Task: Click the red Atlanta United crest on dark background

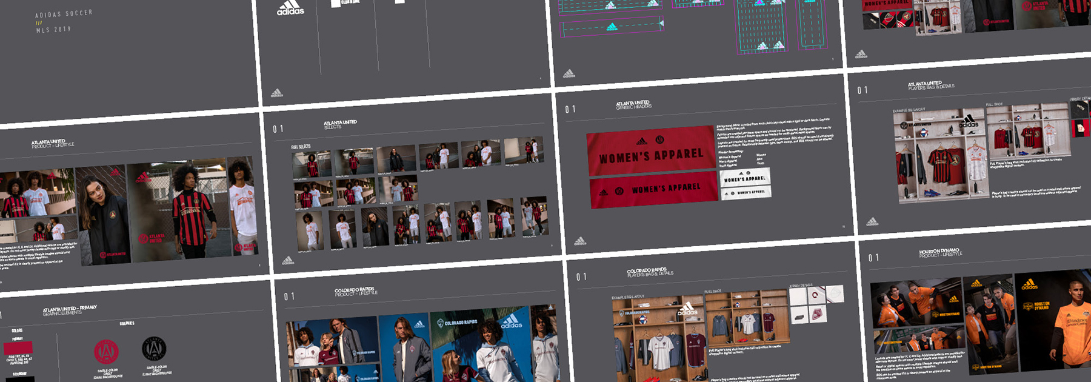Action: pyautogui.click(x=106, y=352)
